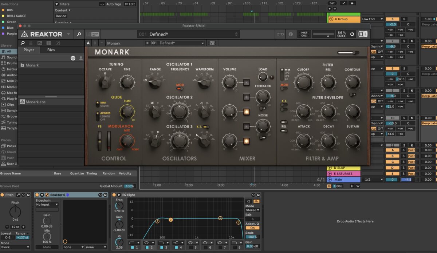Toggle EQ Eight band 1 activator
Viewport: 437px width, 253px height.
coord(132,248)
